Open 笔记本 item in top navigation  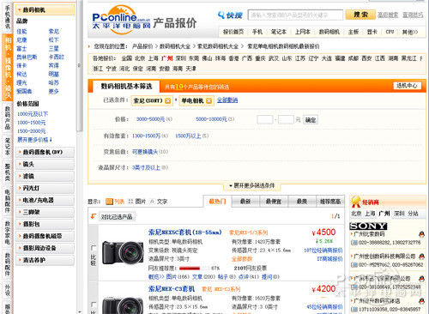click(x=279, y=32)
